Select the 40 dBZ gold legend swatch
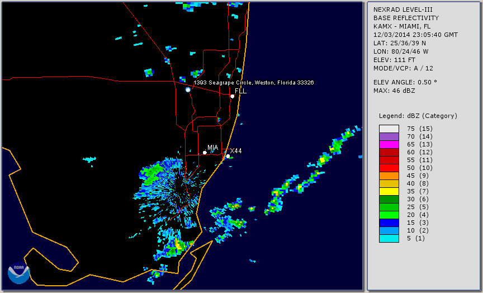483x293 pixels. 389,183
